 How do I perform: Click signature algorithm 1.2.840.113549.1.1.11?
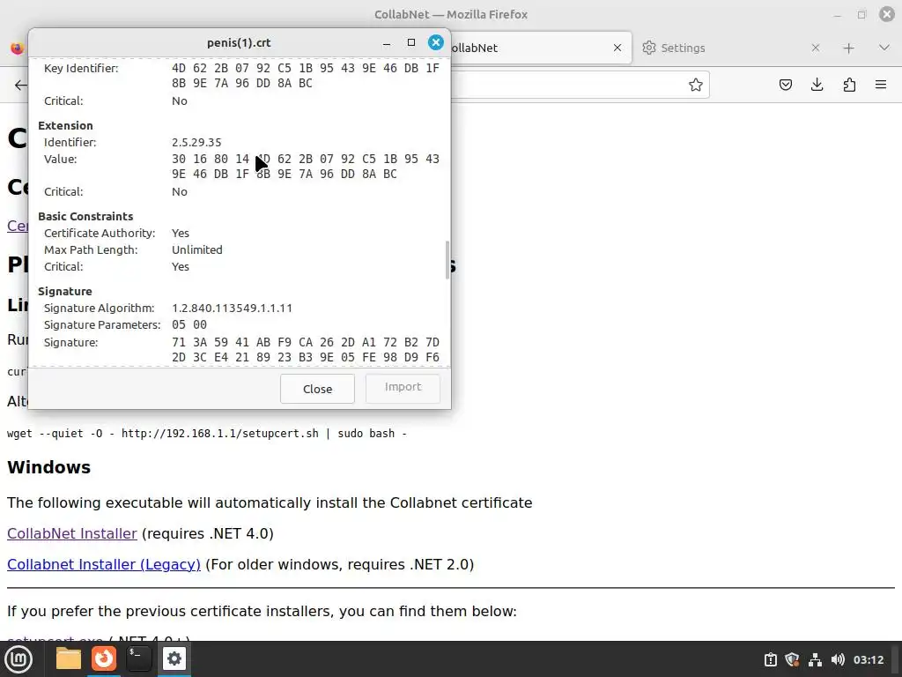pyautogui.click(x=232, y=308)
